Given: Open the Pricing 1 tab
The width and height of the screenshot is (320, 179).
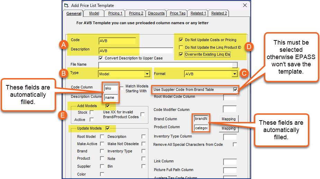Looking at the screenshot, I should click(x=115, y=13).
